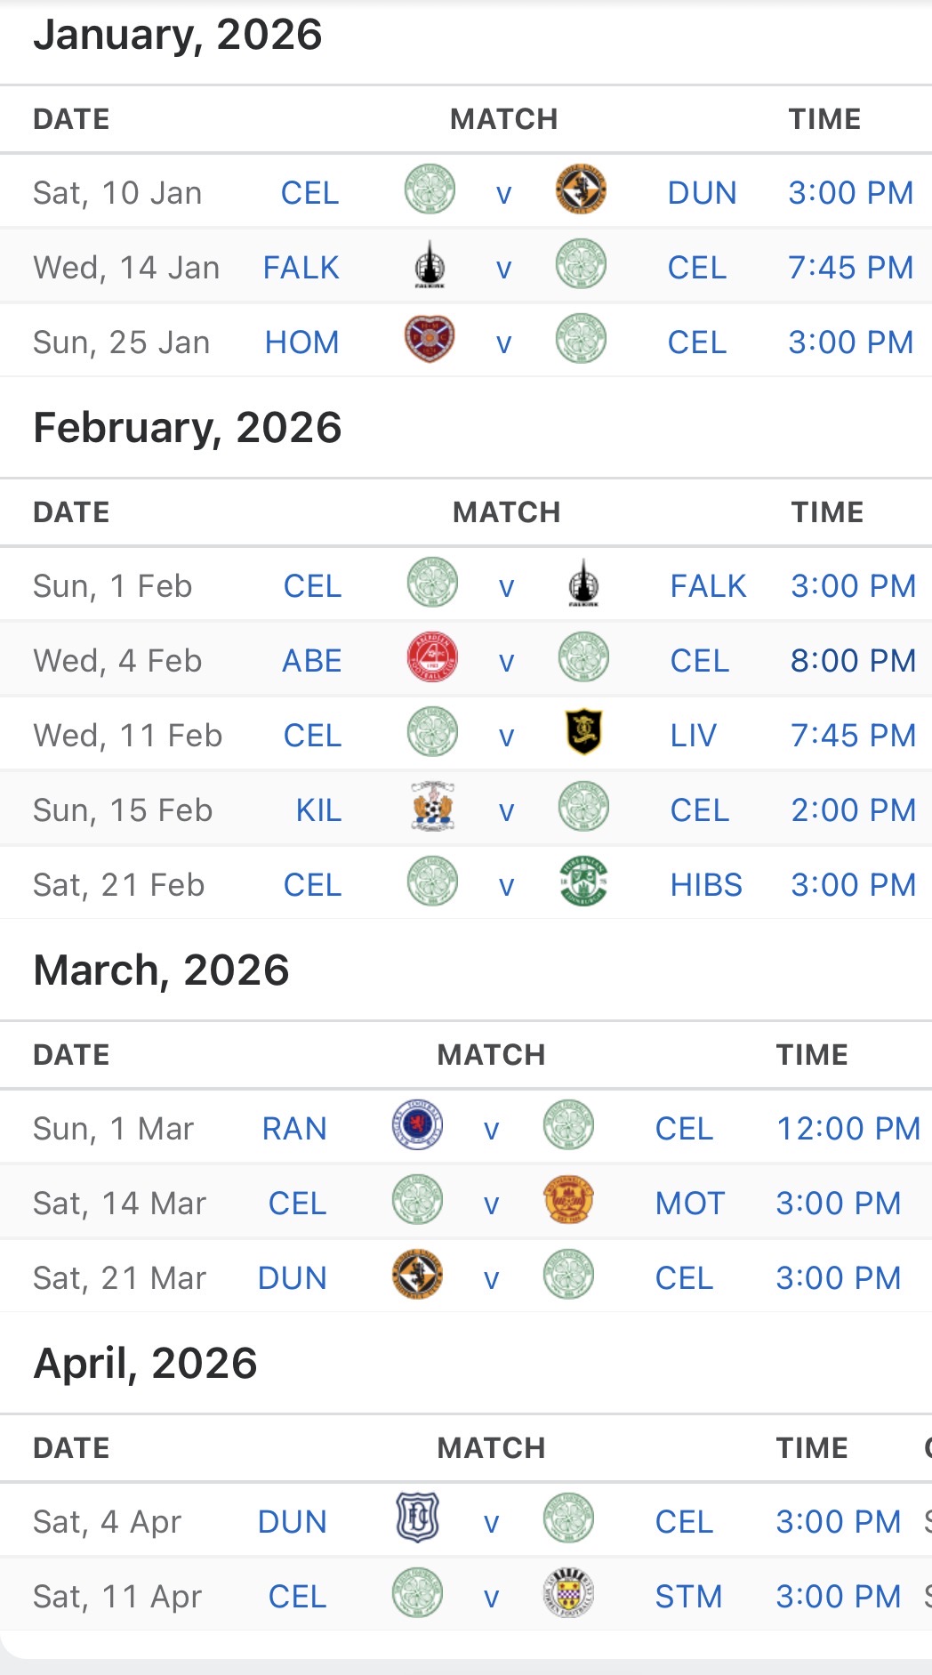This screenshot has height=1675, width=932.
Task: Tap Hearts crest in 25 Jan fixture
Action: 430,339
